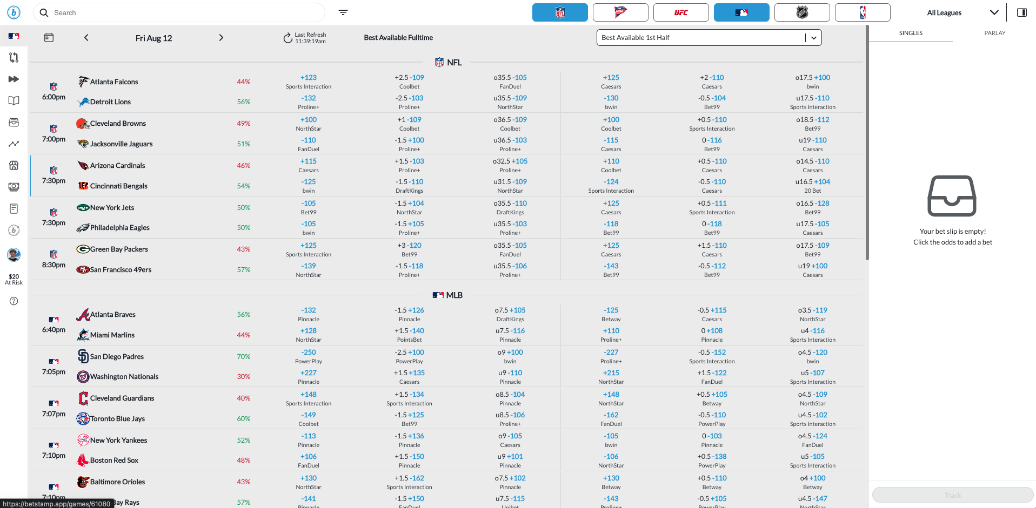Toggle the UFC league filter
The height and width of the screenshot is (508, 1036).
click(x=681, y=12)
